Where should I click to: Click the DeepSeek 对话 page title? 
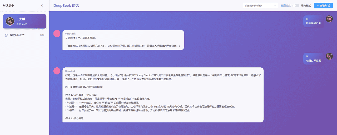(66, 6)
